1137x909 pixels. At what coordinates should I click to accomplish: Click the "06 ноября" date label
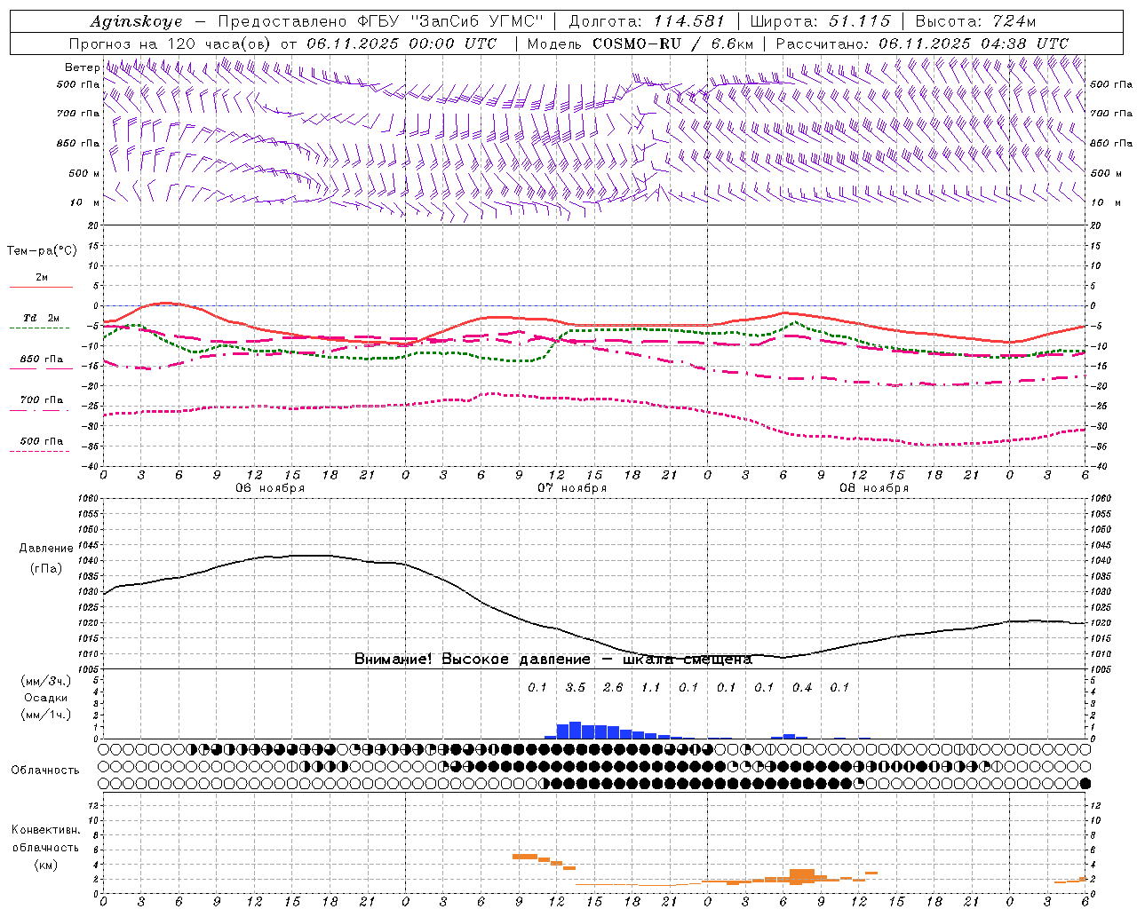click(270, 487)
